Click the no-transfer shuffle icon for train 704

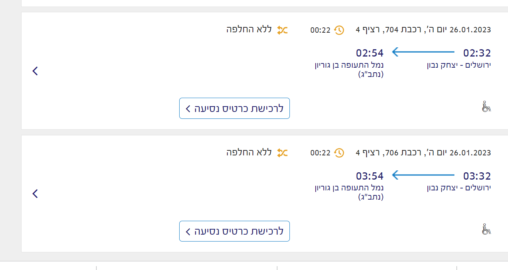[283, 30]
